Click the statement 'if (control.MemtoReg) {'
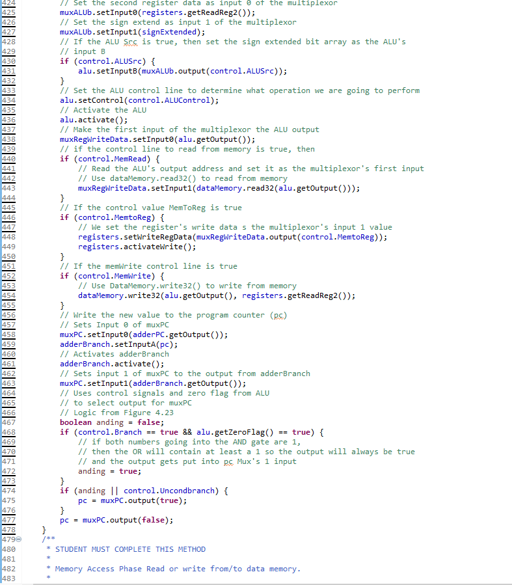 click(x=112, y=217)
